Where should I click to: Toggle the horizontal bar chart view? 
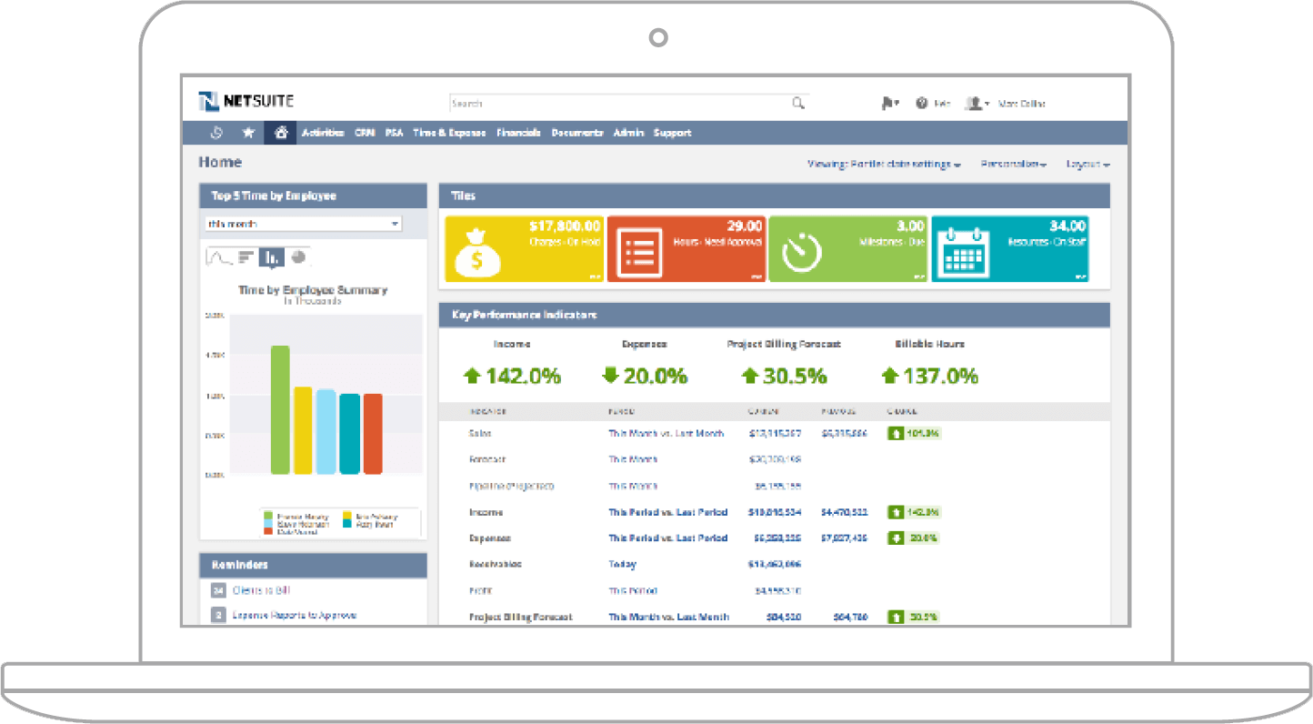coord(245,257)
